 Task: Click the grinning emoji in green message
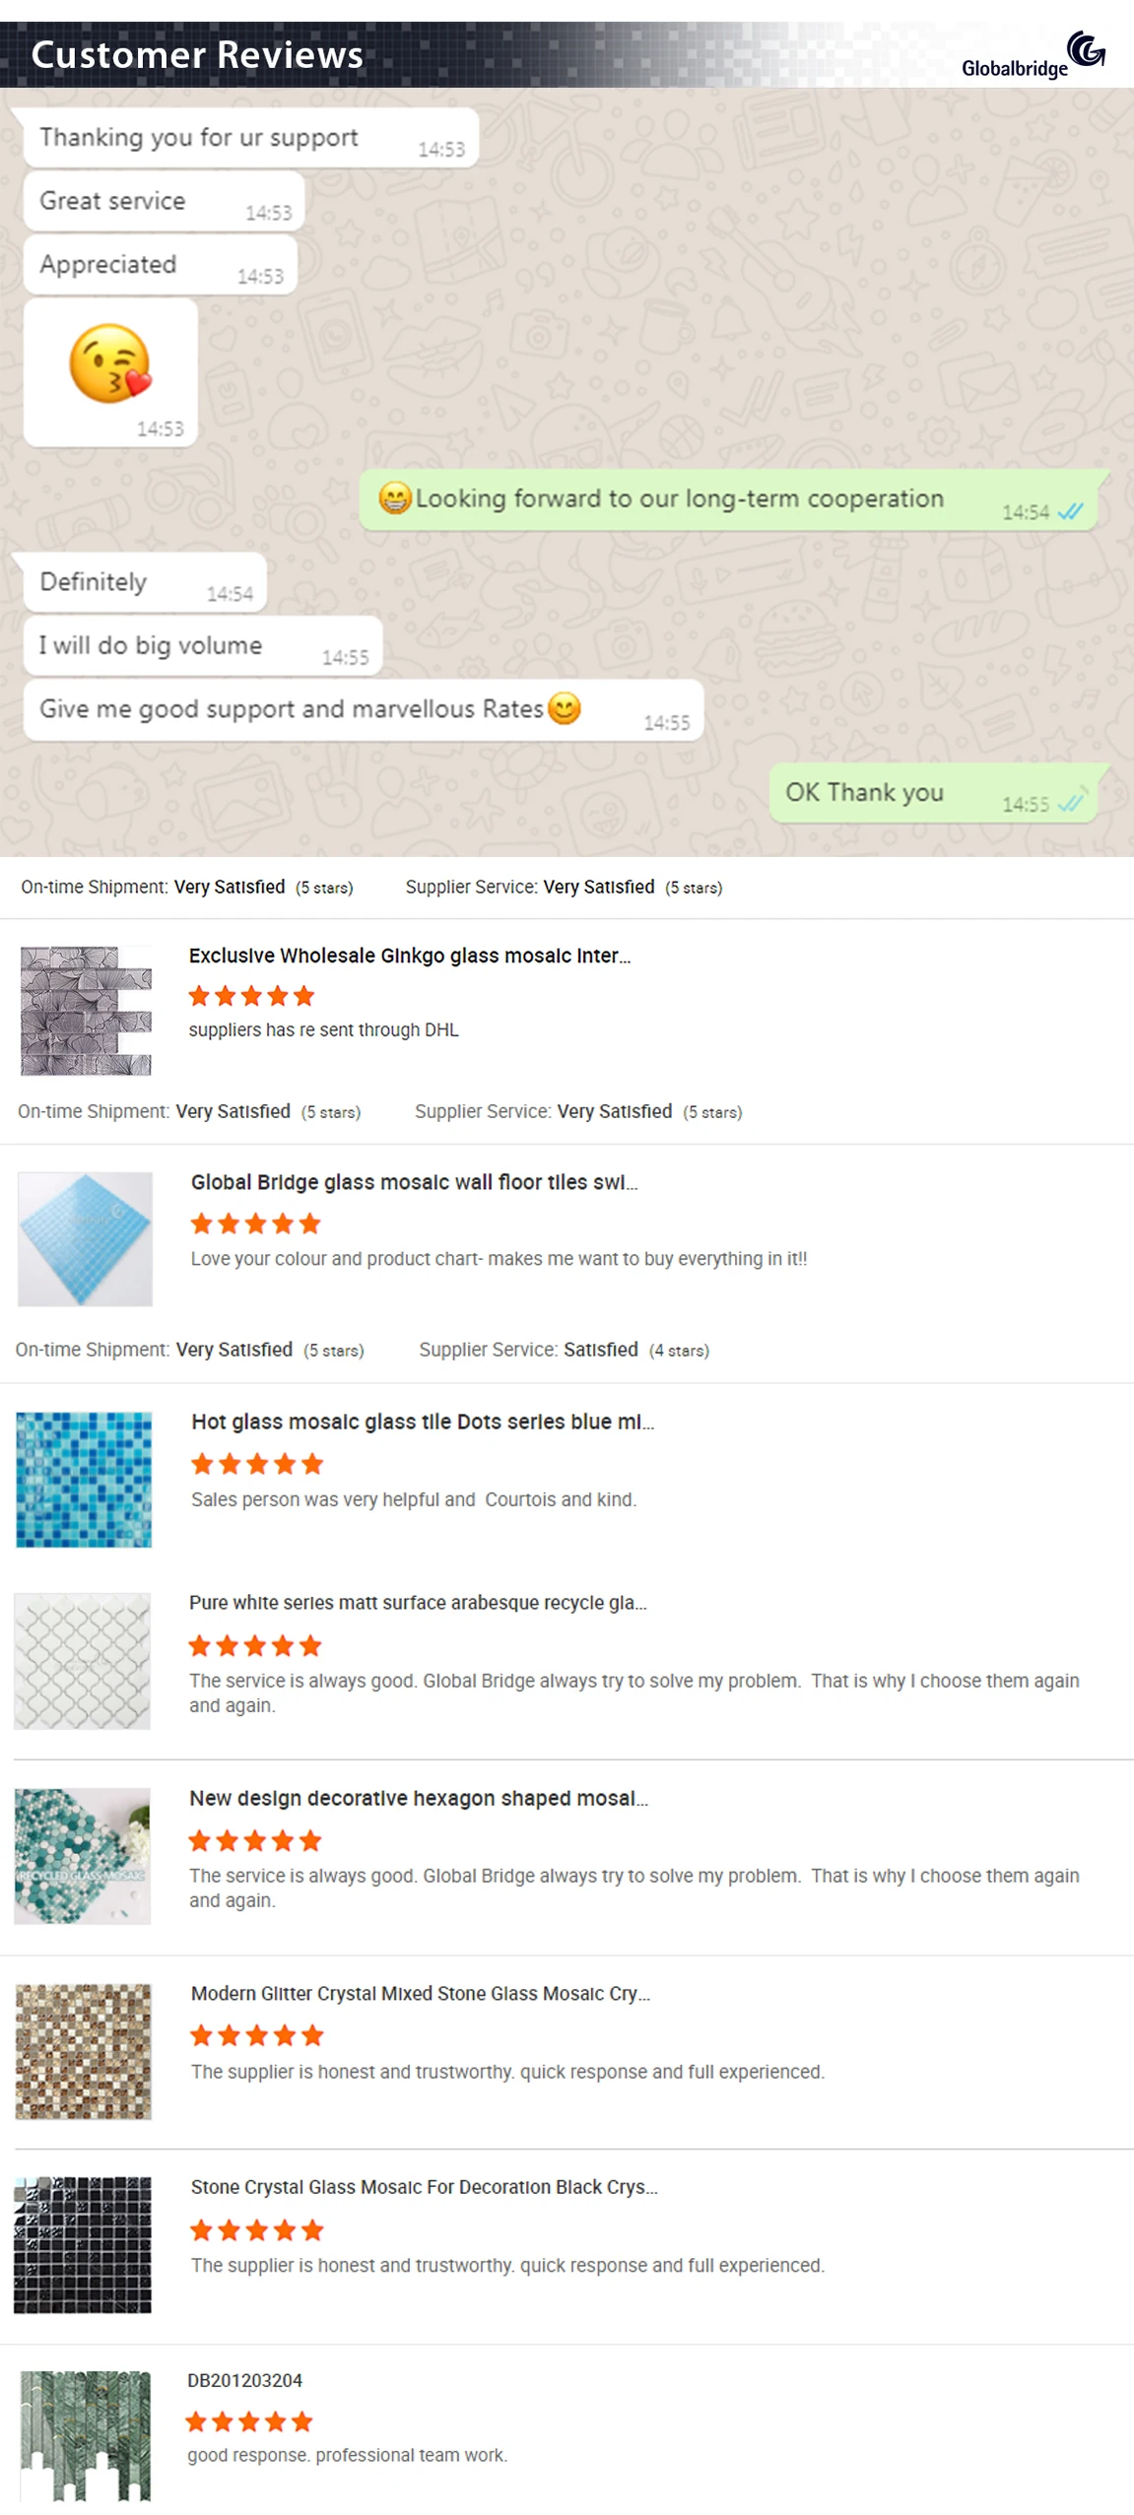(x=394, y=498)
